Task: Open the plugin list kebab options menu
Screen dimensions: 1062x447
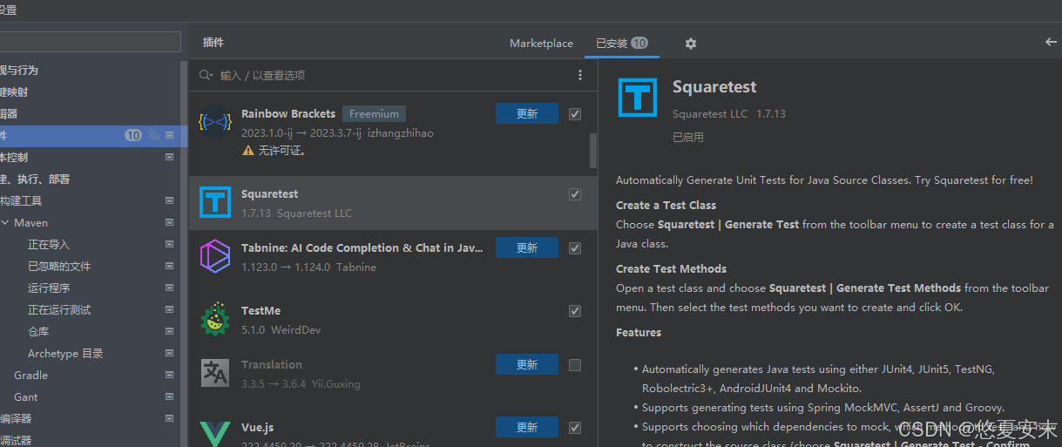Action: [x=580, y=76]
